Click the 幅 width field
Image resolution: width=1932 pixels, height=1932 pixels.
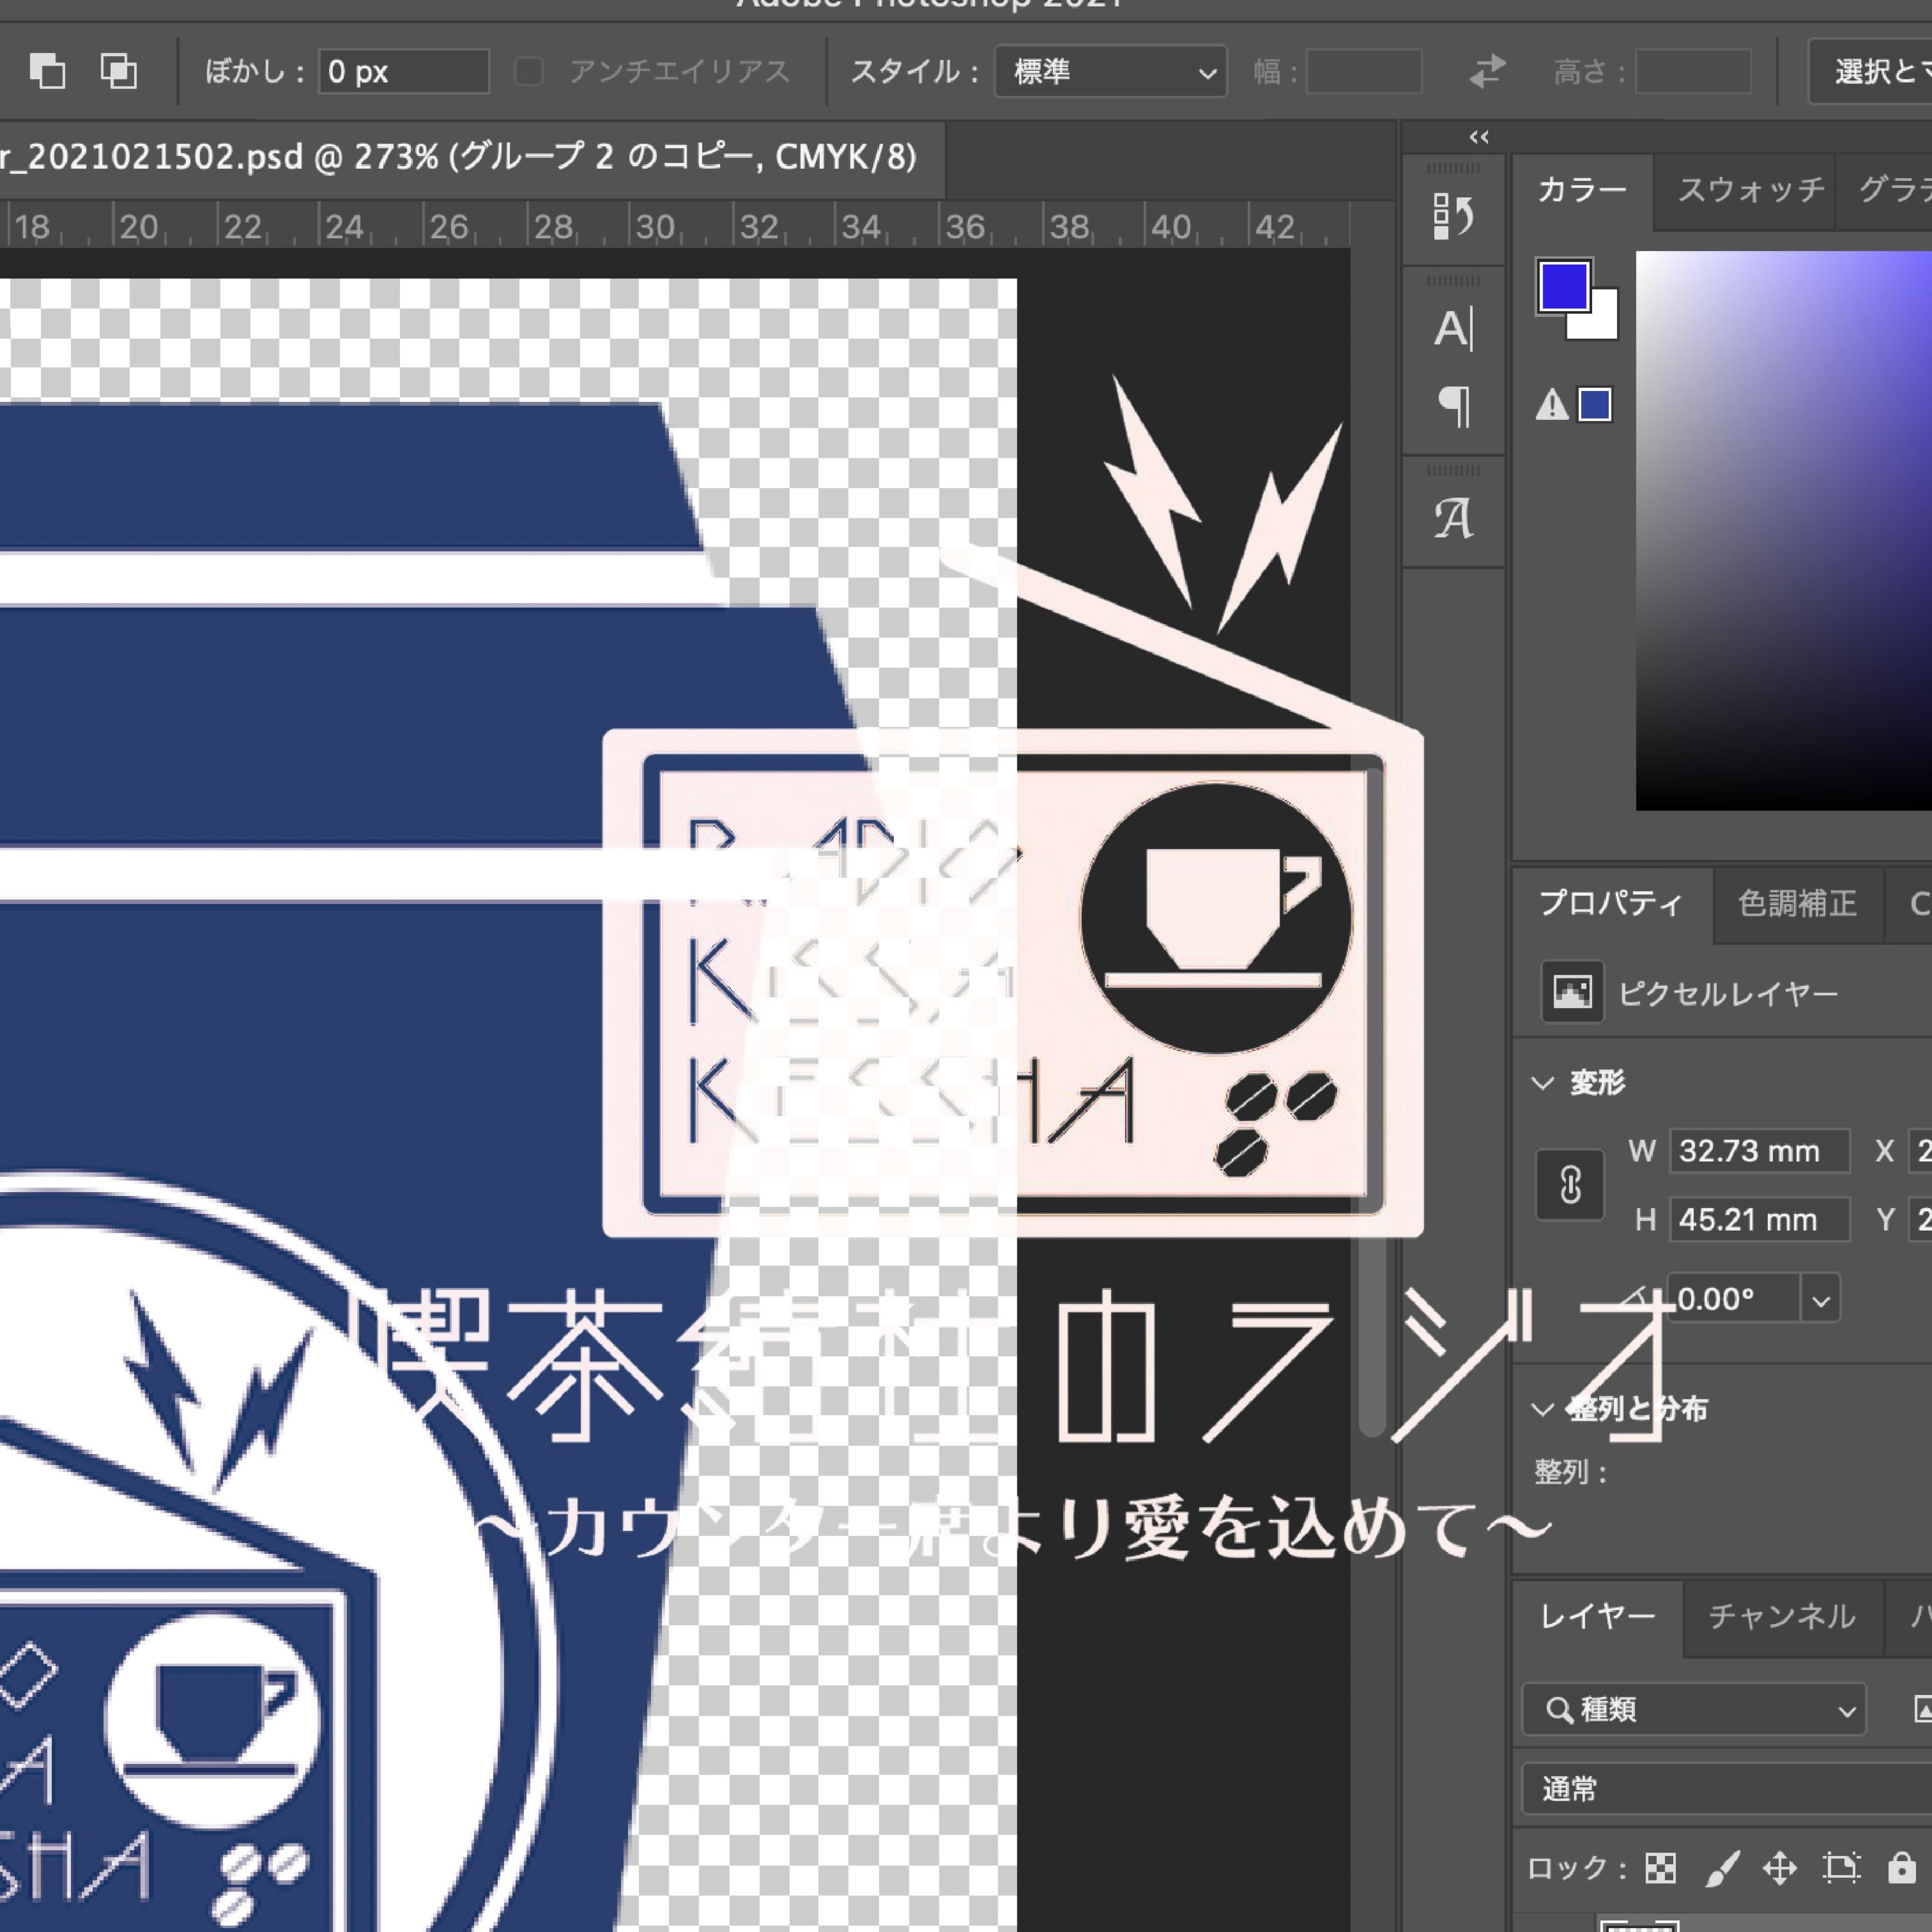(x=1364, y=71)
